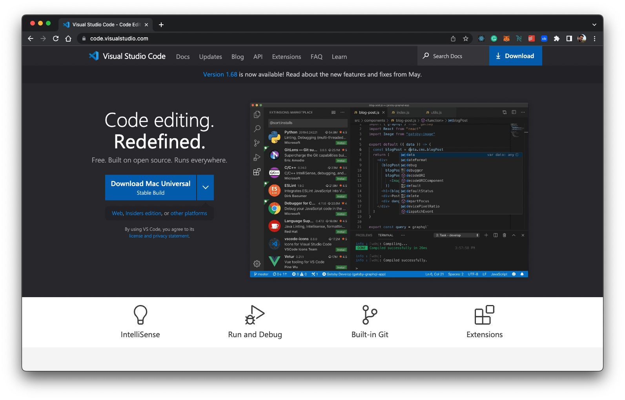Open the API nav link
The image size is (625, 400).
(258, 57)
